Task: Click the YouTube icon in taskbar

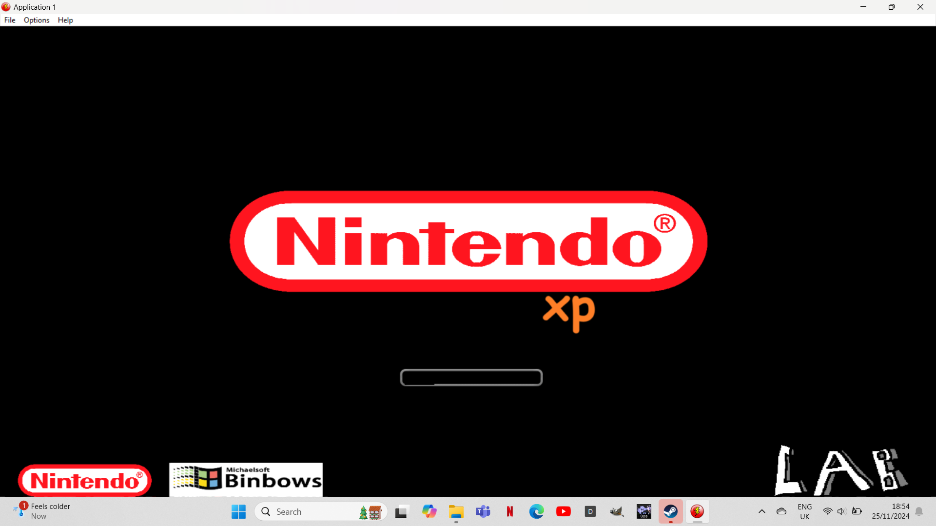Action: (563, 511)
